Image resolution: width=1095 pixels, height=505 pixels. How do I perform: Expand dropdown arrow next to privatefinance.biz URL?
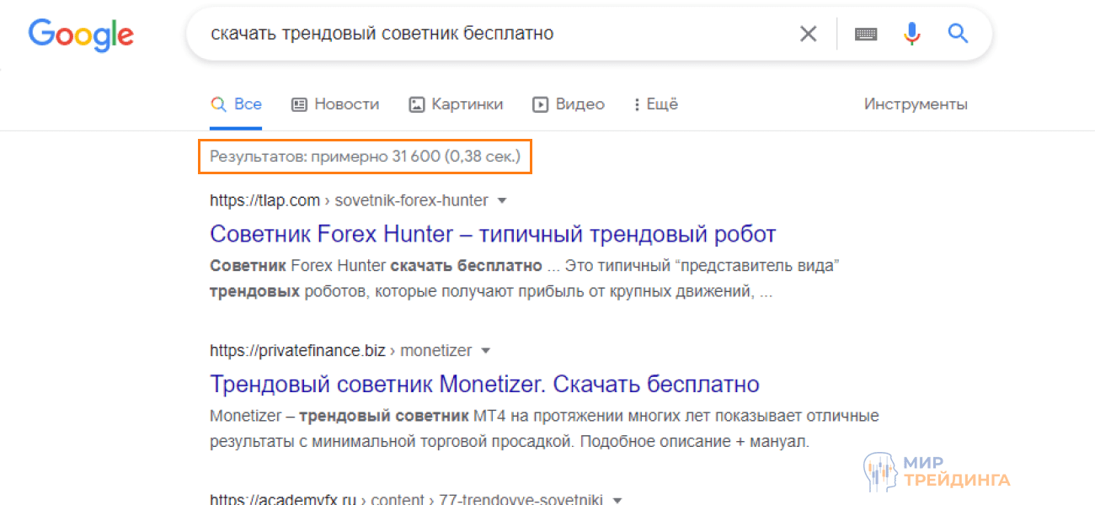pyautogui.click(x=485, y=351)
